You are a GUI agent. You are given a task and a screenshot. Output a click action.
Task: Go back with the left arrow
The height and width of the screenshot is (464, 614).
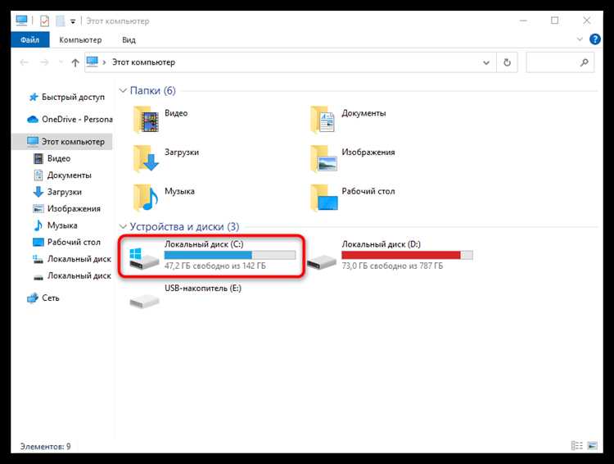coord(25,62)
